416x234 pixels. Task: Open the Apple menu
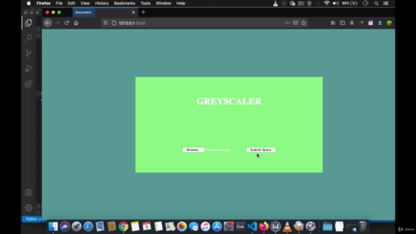pyautogui.click(x=29, y=3)
